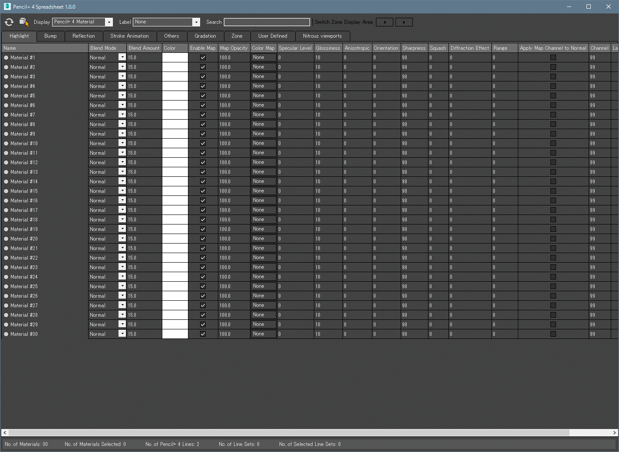Viewport: 619px width, 452px height.
Task: Click the Color Map None button for Material #1
Action: (x=263, y=57)
